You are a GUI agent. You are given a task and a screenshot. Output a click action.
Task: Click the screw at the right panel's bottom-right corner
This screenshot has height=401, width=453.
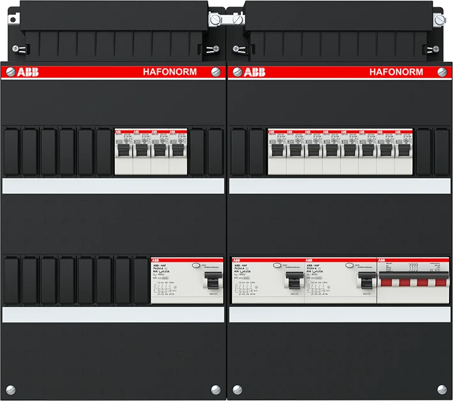tap(442, 387)
